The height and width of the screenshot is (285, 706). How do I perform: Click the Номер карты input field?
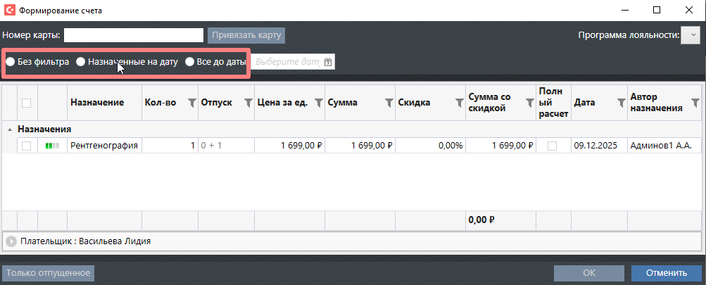[x=134, y=35]
